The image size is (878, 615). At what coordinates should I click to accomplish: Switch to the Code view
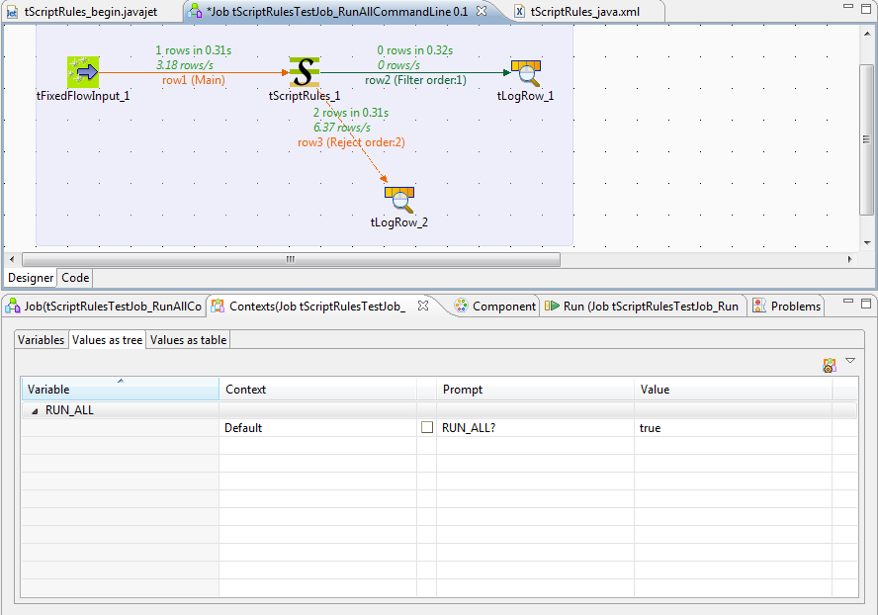(x=74, y=278)
